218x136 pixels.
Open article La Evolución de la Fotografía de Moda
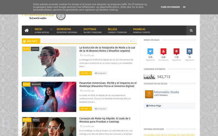click(107, 49)
